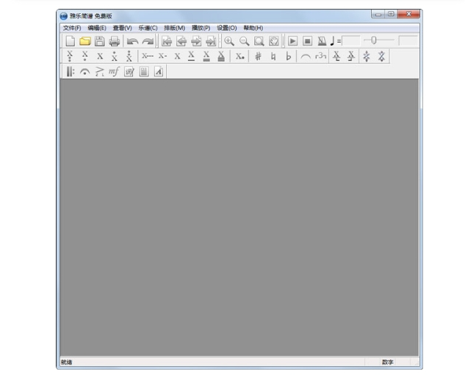The height and width of the screenshot is (377, 465).
Task: Adjust the tempo slider
Action: click(373, 40)
